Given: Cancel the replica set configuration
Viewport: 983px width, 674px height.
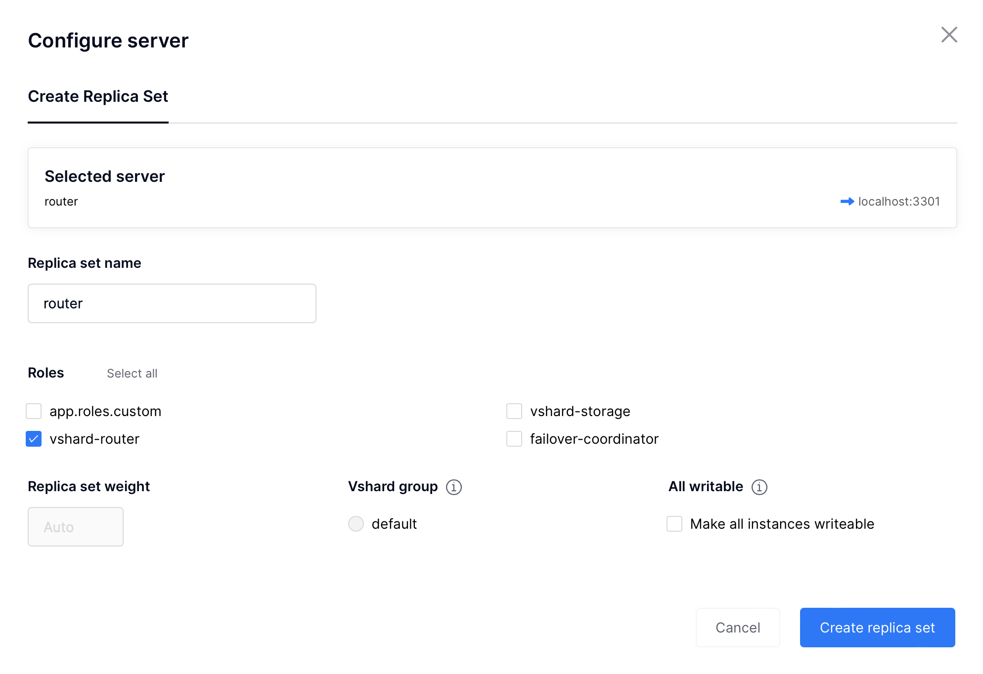Looking at the screenshot, I should point(738,628).
